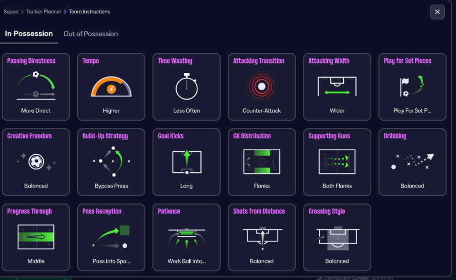Click the 'Long' goal kicks value
Screen dimensions: 456x280
187,186
